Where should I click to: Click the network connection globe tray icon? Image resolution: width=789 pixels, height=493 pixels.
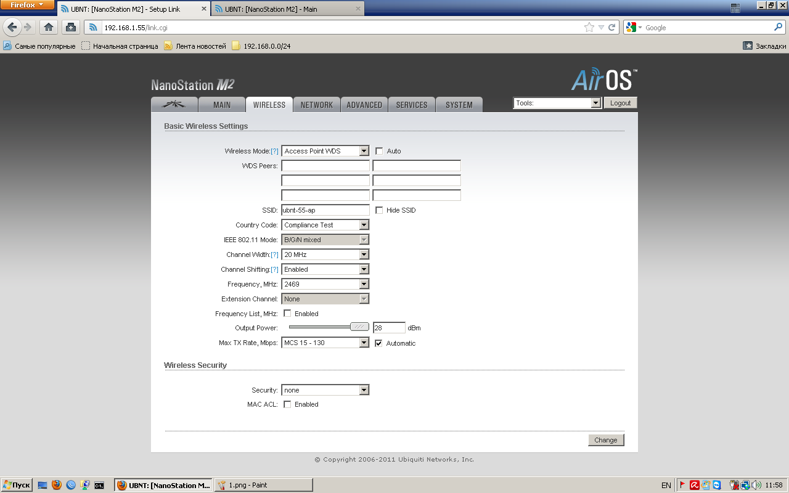tap(745, 485)
